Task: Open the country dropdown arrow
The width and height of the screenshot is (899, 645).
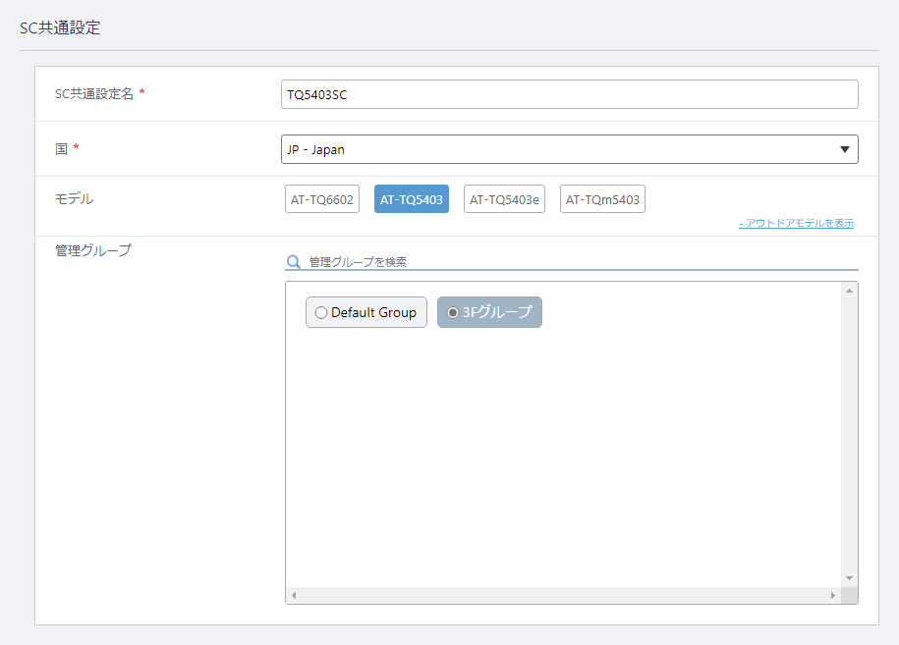Action: pos(844,149)
